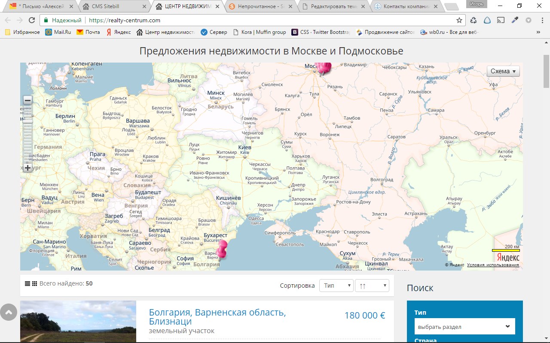Screen dimensions: 550x343
Task: Bookmark this page with the star icon
Action: pyautogui.click(x=459, y=20)
